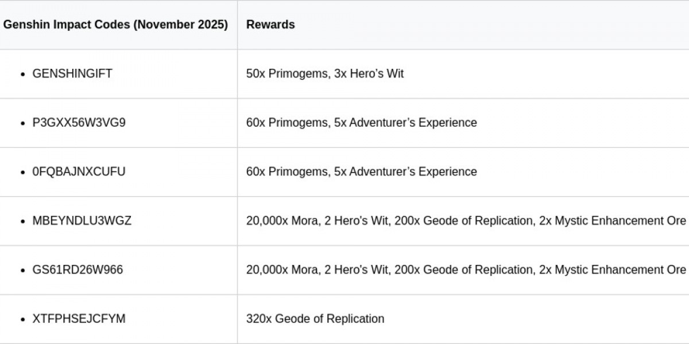Click the 50x Primogems, 3x Hero's Wit reward
This screenshot has height=344, width=689.
click(x=325, y=73)
